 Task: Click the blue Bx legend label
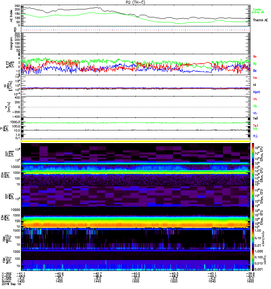[255, 70]
